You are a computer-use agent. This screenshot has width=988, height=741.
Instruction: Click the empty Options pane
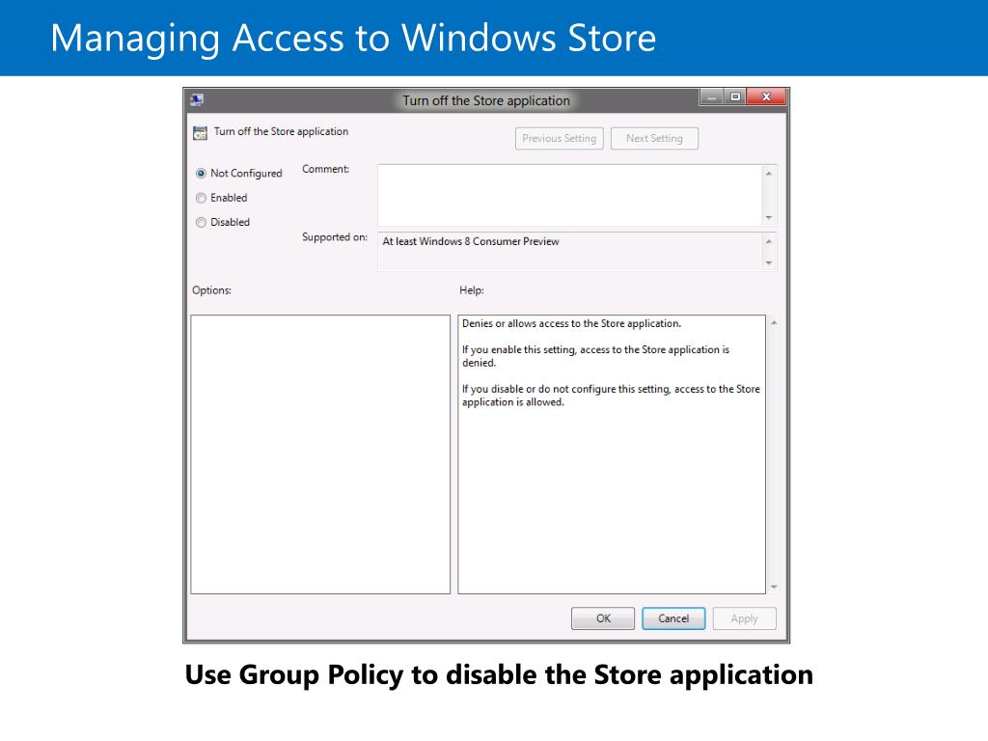pyautogui.click(x=320, y=454)
